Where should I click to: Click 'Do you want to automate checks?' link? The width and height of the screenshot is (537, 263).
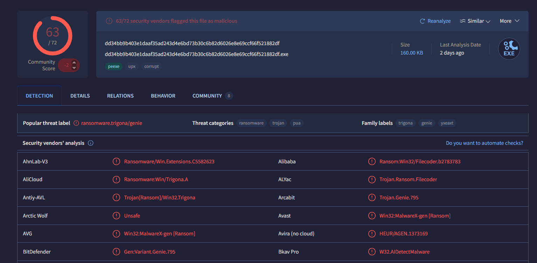point(484,143)
